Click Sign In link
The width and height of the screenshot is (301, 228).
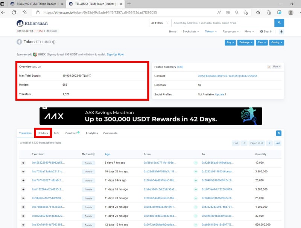[x=266, y=32]
